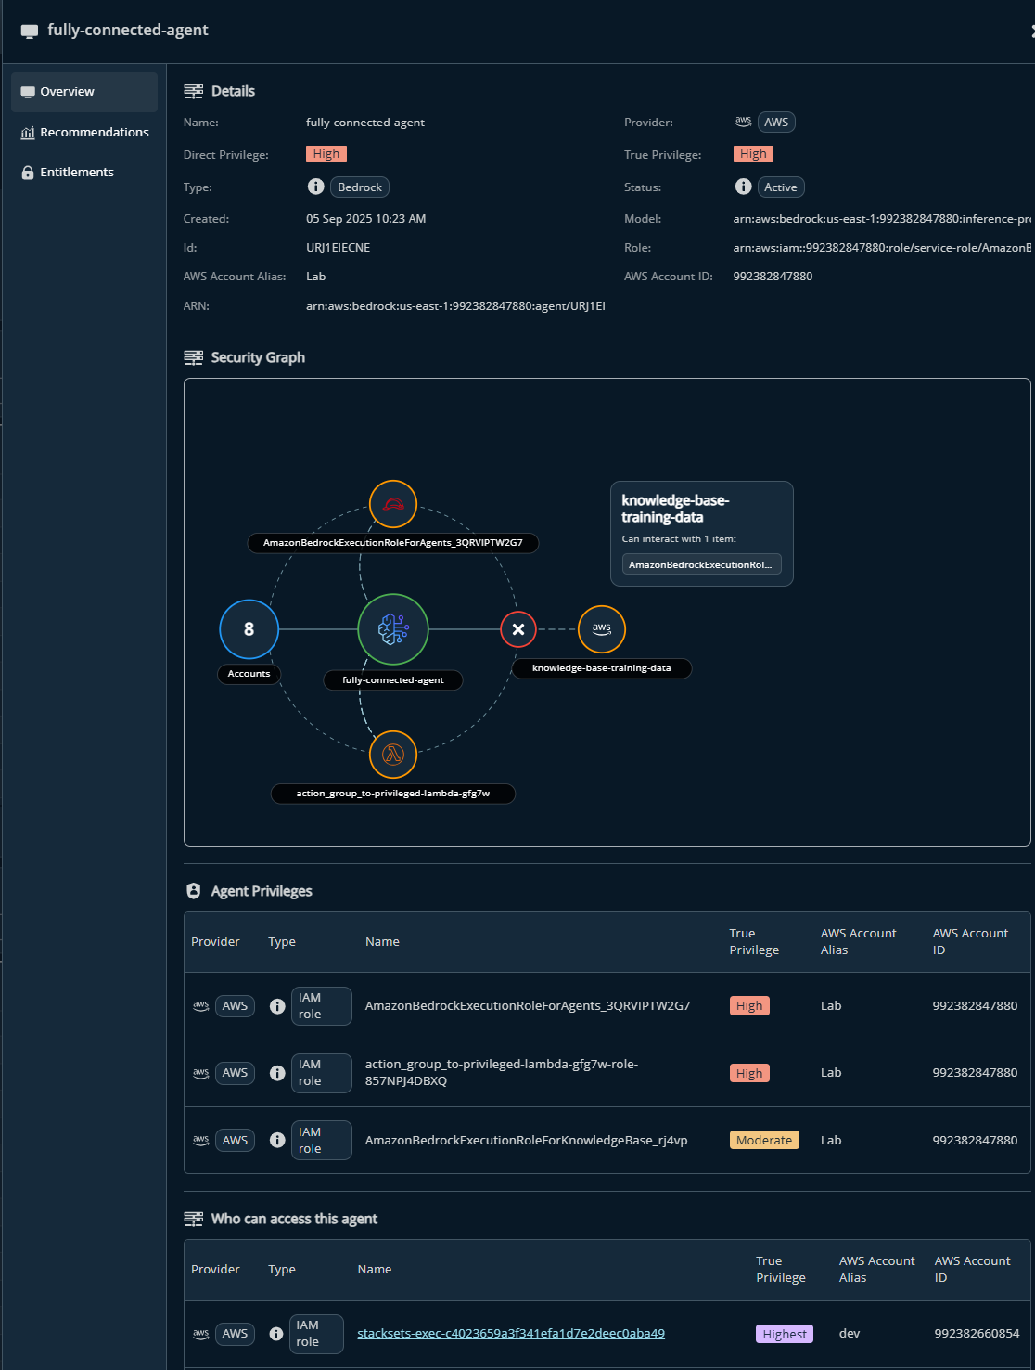Click the Bedrock type badge
Screen dimensions: 1035x1370
[x=360, y=187]
